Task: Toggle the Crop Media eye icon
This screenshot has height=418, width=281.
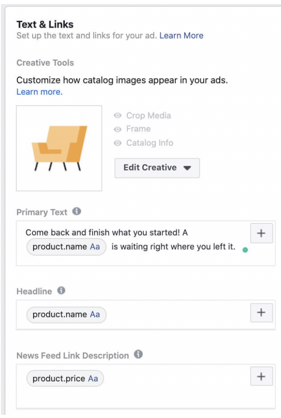Action: click(x=118, y=116)
